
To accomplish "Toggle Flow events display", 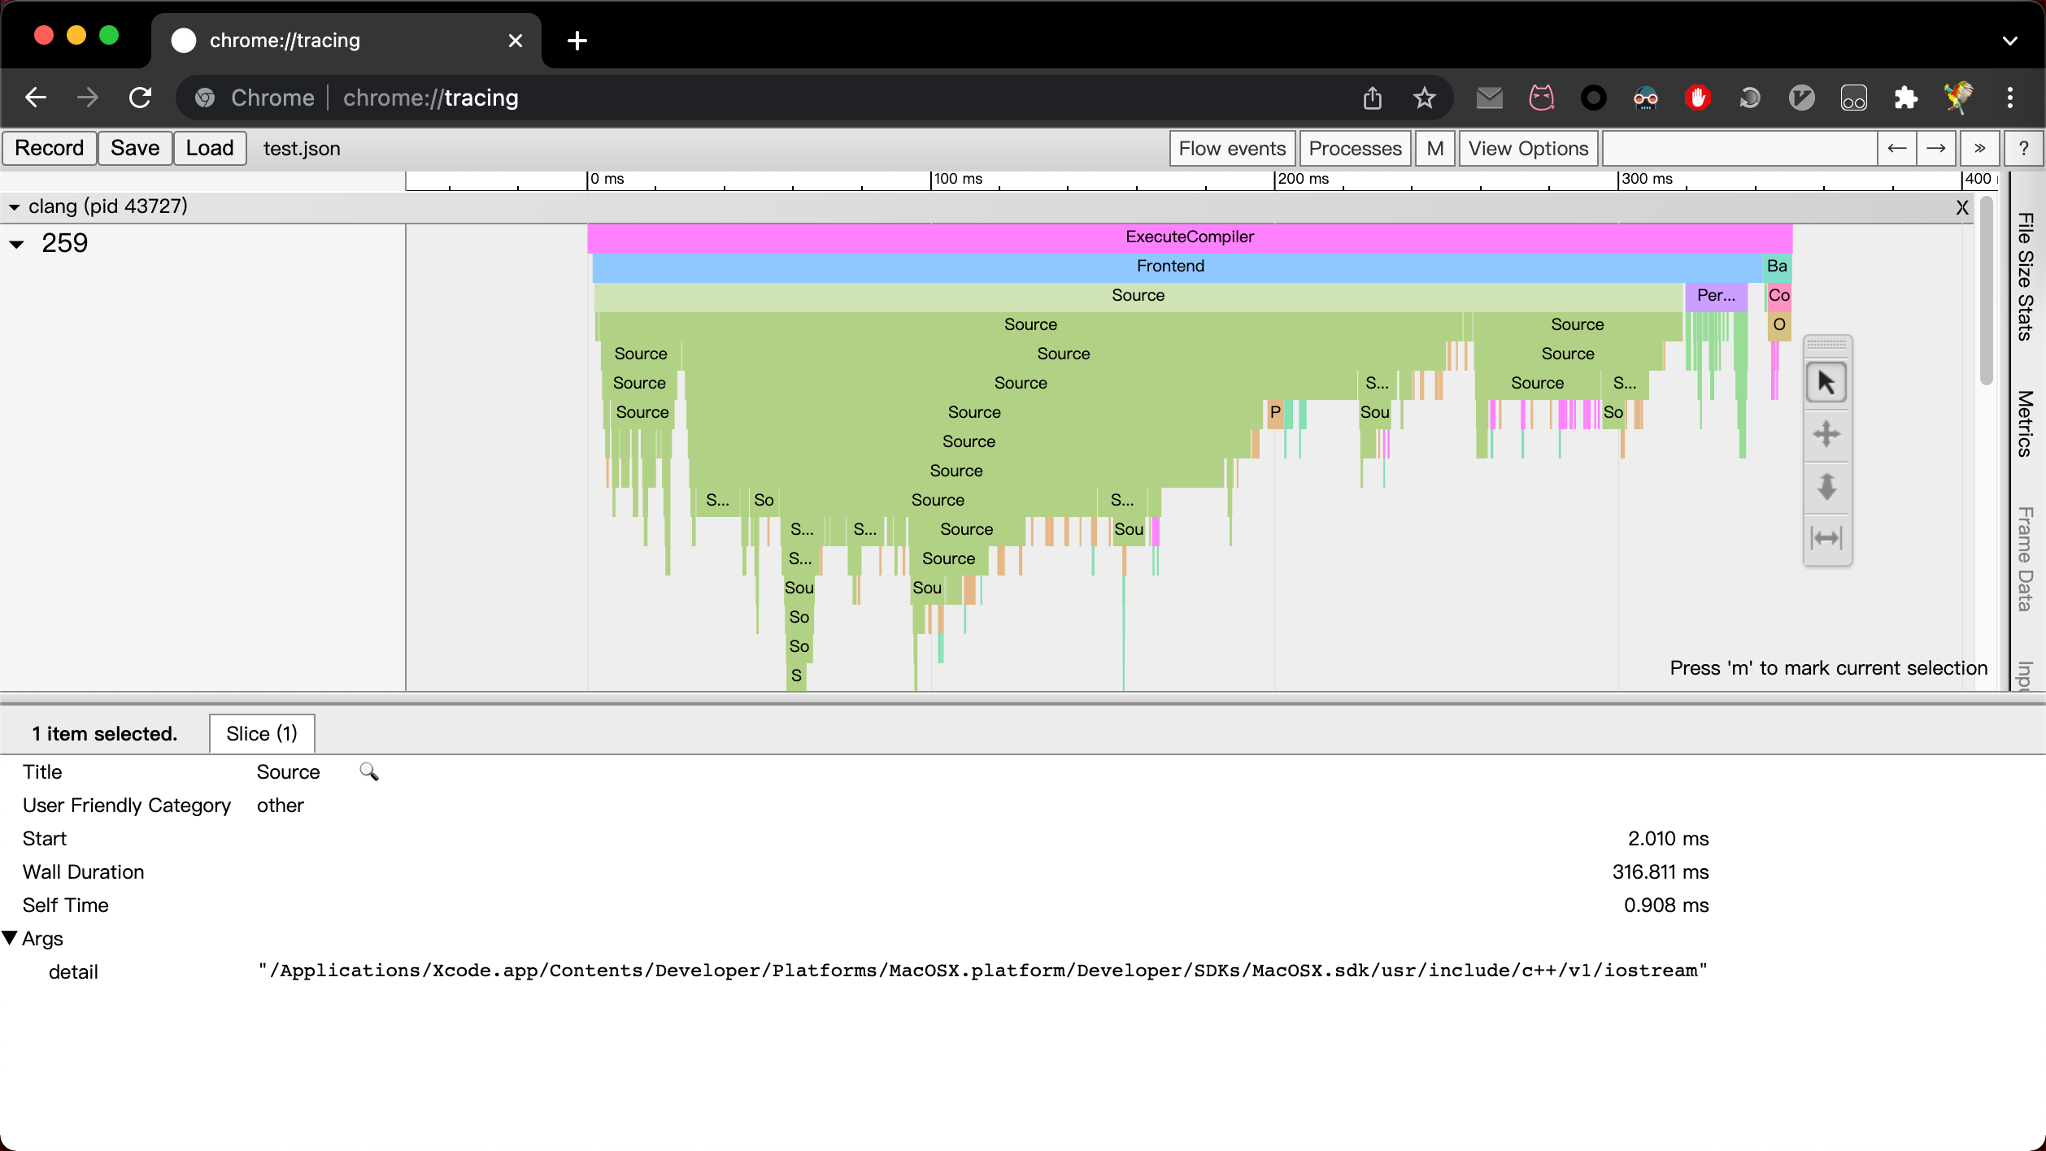I will [1231, 149].
